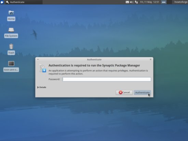This screenshot has height=141, width=188.
Task: Click the date and time clock
Action: 149,2
